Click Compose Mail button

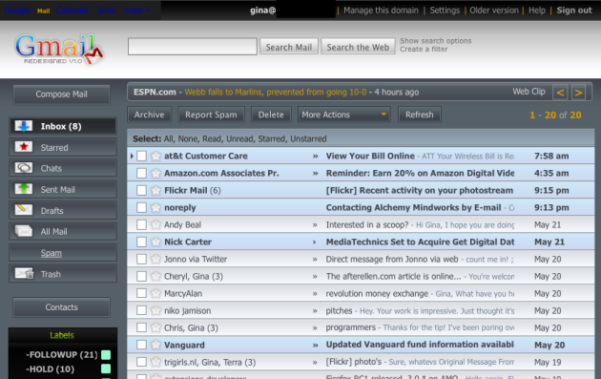(x=61, y=95)
